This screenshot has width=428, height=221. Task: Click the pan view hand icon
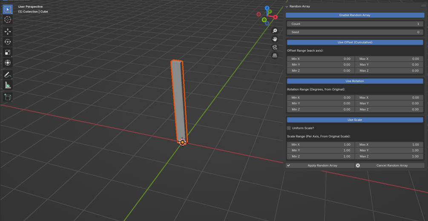275,39
